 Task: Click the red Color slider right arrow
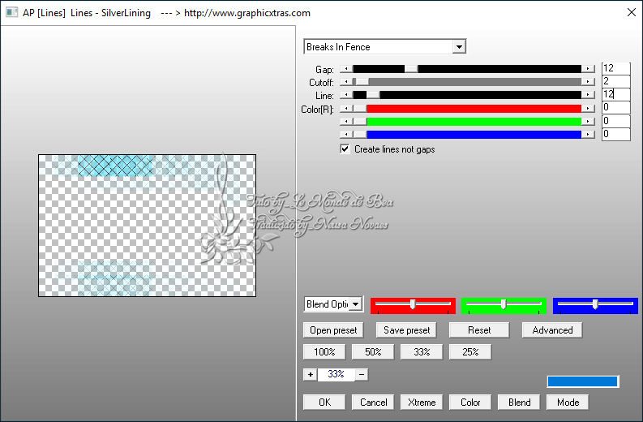[588, 109]
